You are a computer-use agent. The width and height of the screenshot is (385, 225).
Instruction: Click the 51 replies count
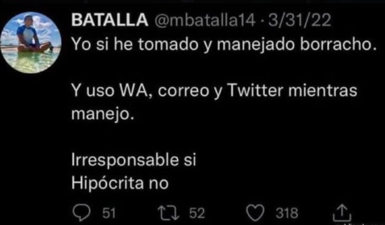(109, 213)
